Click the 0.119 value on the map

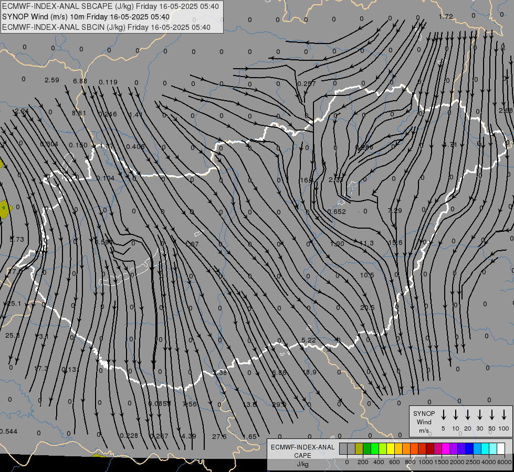tap(108, 82)
